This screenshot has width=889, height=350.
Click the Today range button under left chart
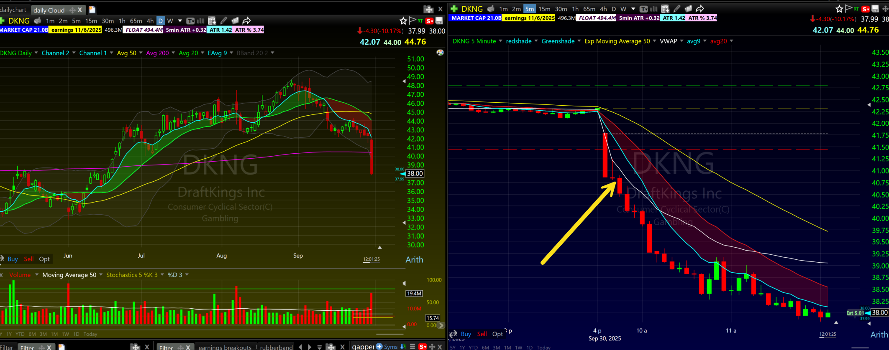pyautogui.click(x=90, y=334)
